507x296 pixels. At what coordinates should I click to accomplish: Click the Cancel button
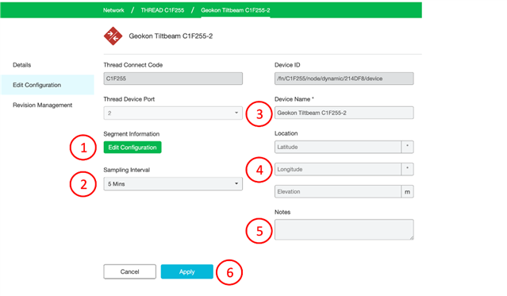(x=129, y=271)
